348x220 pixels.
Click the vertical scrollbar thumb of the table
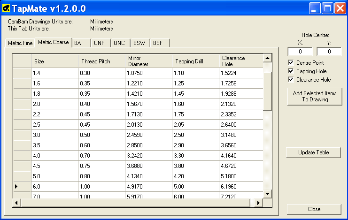tap(267, 91)
